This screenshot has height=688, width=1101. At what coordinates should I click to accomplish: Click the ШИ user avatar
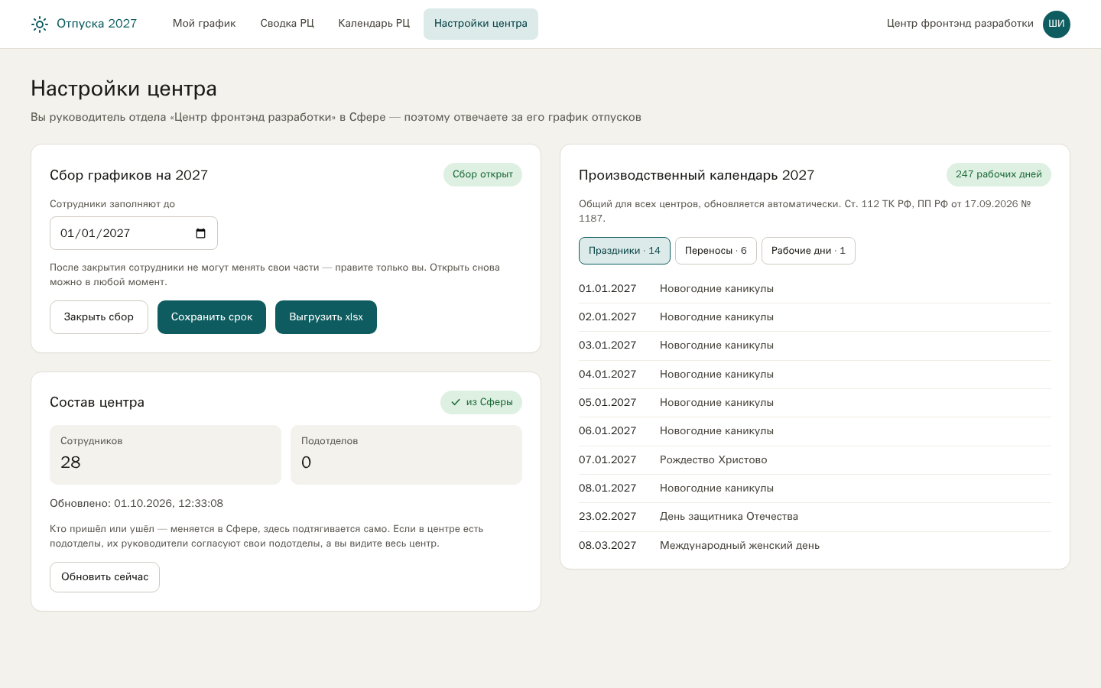coord(1057,24)
